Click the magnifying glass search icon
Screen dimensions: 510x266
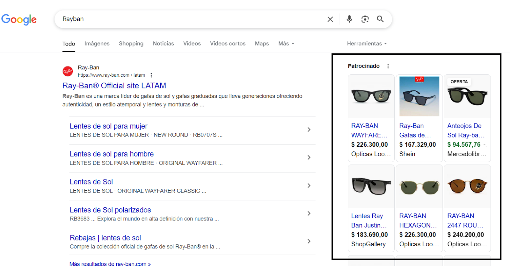[380, 19]
